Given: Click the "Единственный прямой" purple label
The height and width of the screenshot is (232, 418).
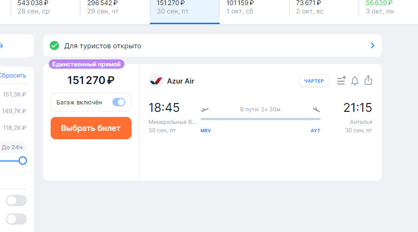Looking at the screenshot, I should coord(86,64).
